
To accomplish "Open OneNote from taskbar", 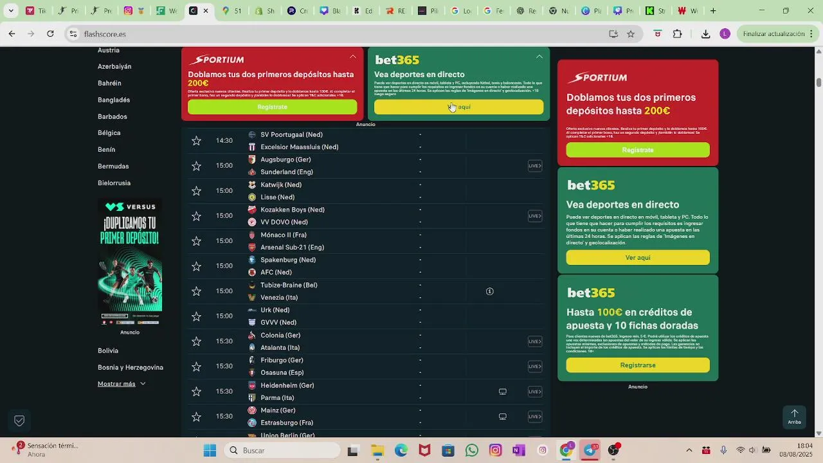I will pos(519,451).
